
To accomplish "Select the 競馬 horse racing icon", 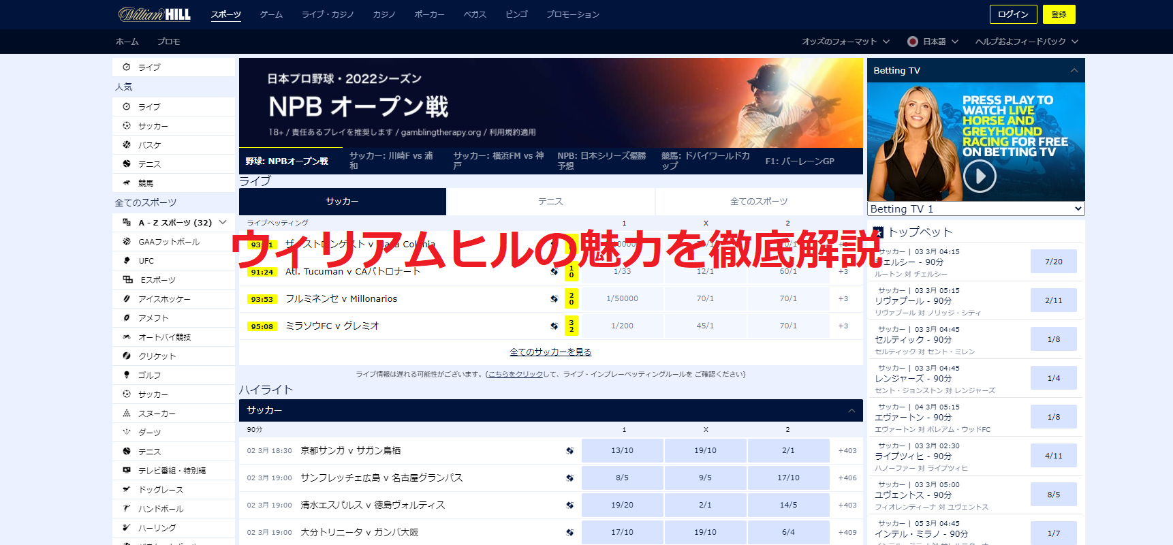I will click(x=126, y=183).
